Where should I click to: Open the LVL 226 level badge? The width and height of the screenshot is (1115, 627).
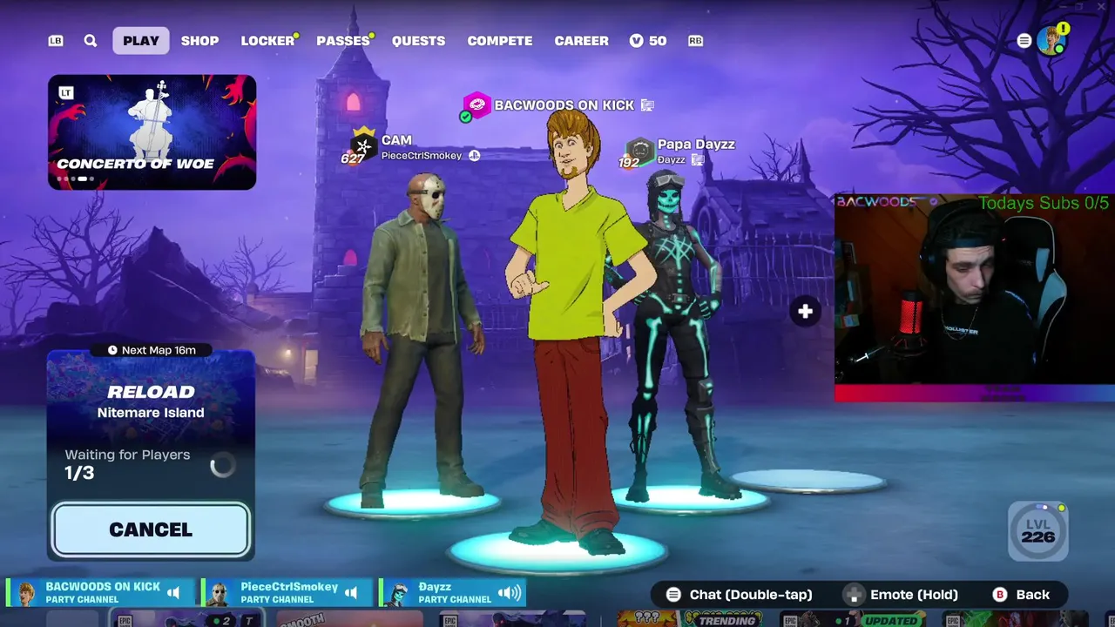tap(1038, 531)
